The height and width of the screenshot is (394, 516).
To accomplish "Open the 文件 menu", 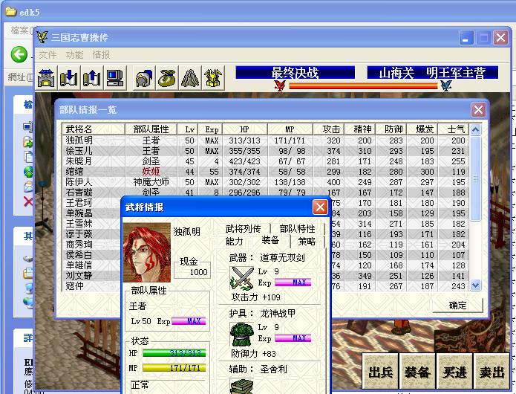I will pos(48,55).
